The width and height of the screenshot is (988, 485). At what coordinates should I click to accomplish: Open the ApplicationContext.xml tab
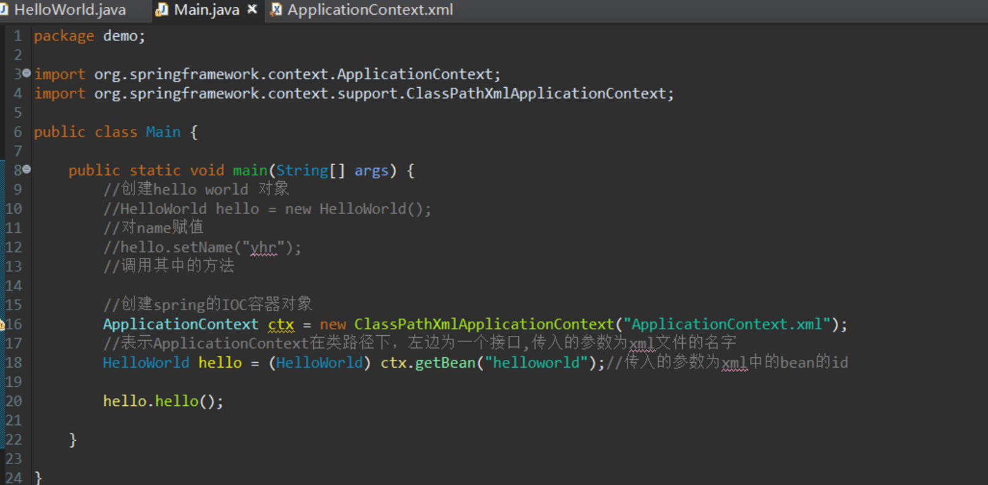point(370,10)
